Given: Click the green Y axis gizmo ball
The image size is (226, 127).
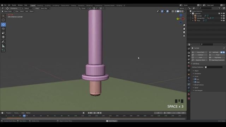Looking at the screenshot, I should tap(178, 19).
